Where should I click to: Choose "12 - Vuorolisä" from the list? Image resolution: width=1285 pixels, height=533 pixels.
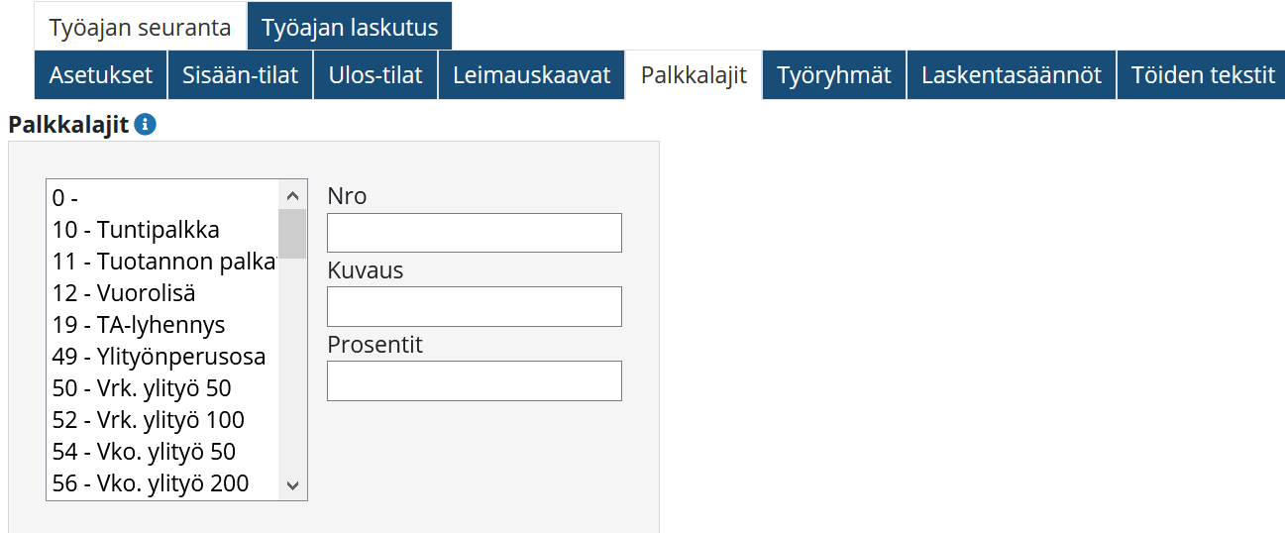pos(124,293)
